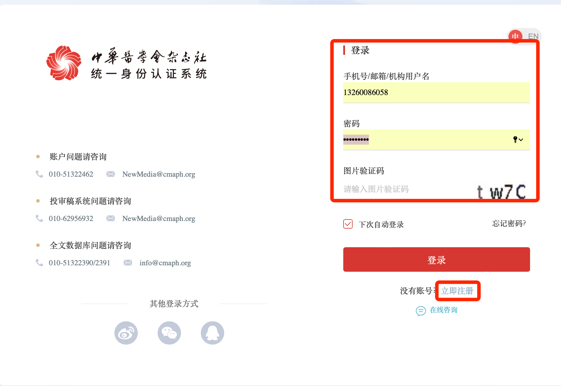561x386 pixels.
Task: Switch language to EN
Action: [533, 36]
